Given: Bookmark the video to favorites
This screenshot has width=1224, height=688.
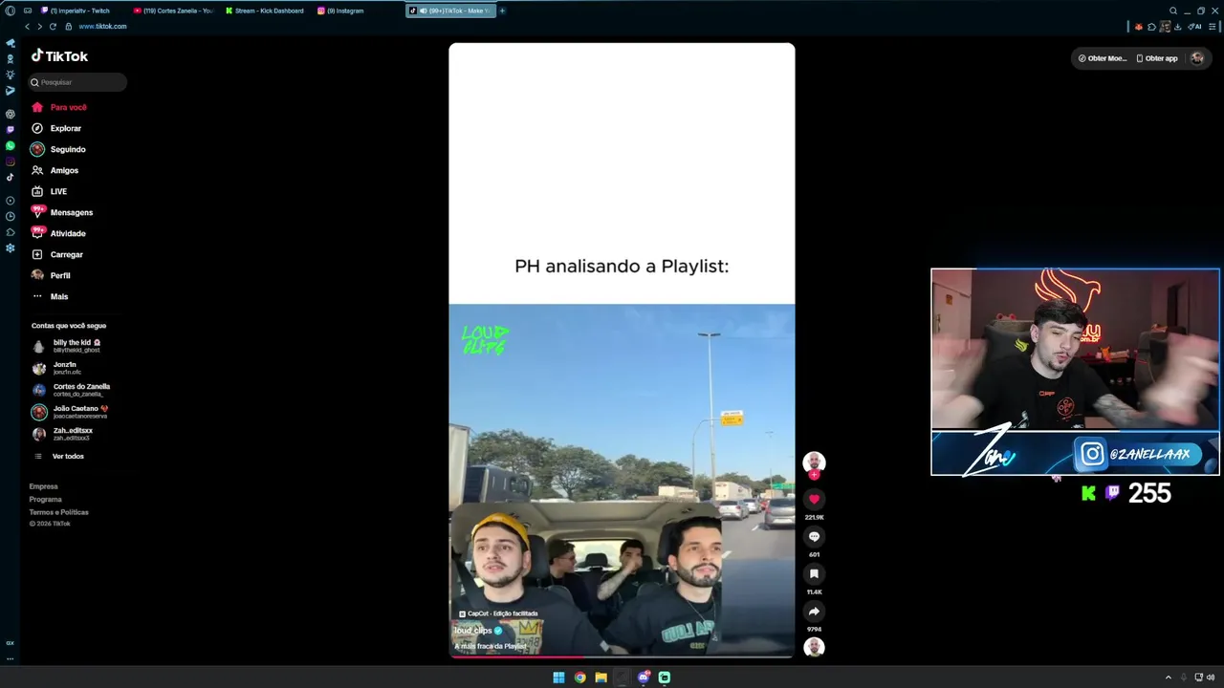Looking at the screenshot, I should coord(814,573).
